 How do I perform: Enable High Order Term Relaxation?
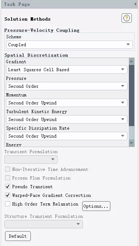[x=8, y=204]
